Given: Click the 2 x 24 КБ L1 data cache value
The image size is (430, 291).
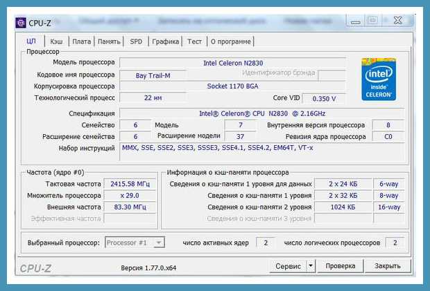Looking at the screenshot, I should pyautogui.click(x=343, y=184).
